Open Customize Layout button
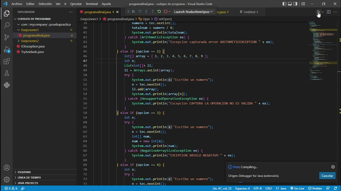The image size is (341, 191). 303,4
